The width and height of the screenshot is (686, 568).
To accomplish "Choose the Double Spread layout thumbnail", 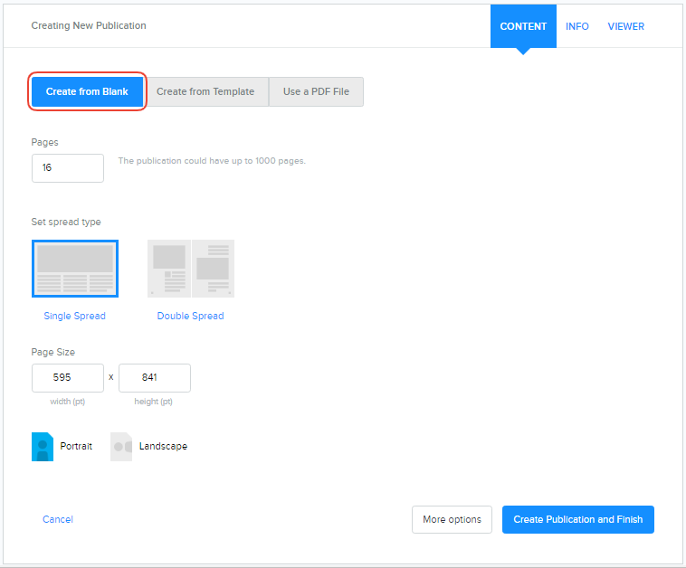I will tap(191, 269).
